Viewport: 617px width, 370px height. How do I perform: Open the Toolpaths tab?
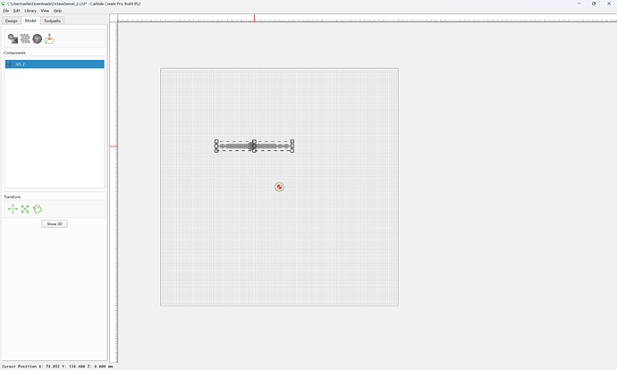click(53, 21)
